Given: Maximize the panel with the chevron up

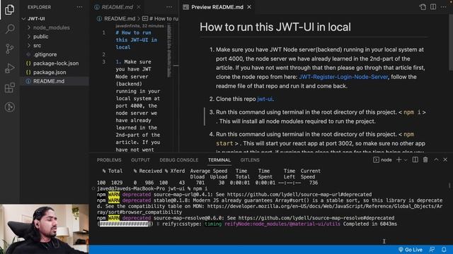Looking at the screenshot, I should coord(436,159).
